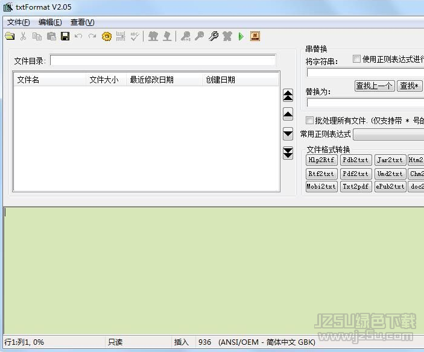Screen dimensions: 424x352
Task: Click 只读 in the status bar
Action: click(115, 342)
